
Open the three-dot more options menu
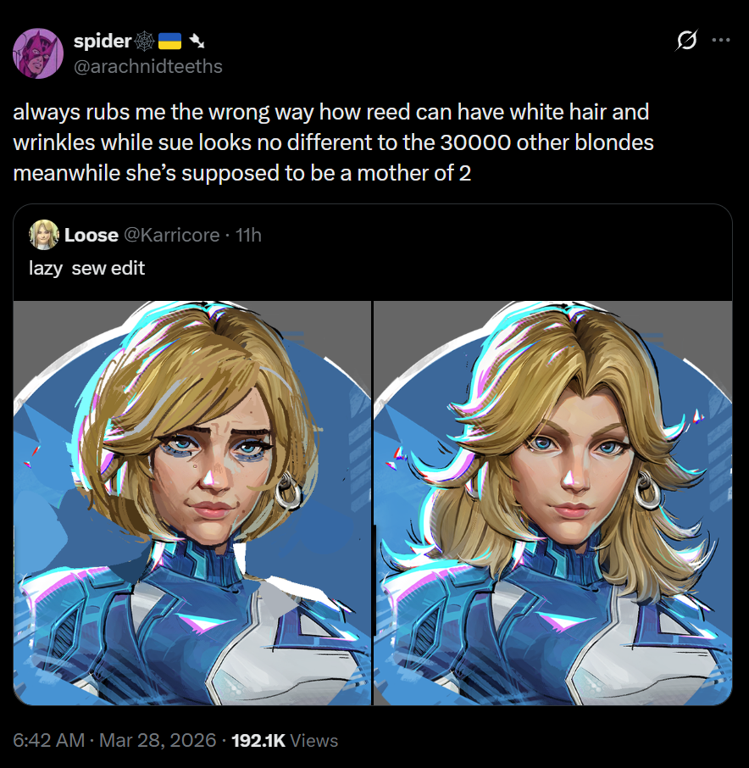point(721,40)
